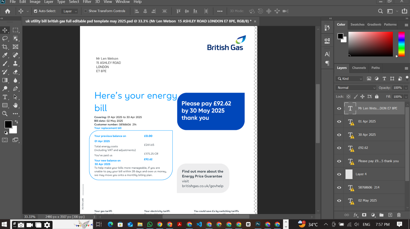This screenshot has width=410, height=229.
Task: Select the Object Selection tool
Action: pos(15,38)
